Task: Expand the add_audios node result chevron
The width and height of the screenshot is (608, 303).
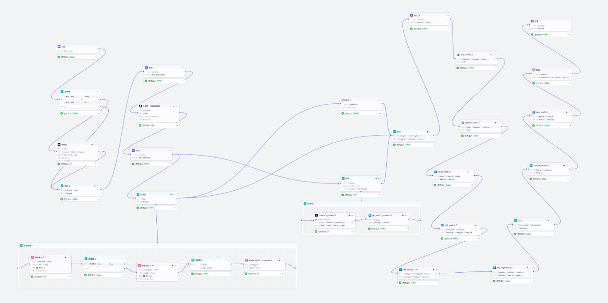Action: click(x=478, y=239)
